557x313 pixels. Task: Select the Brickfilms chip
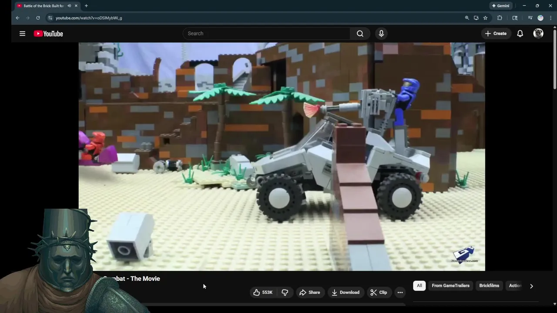click(x=489, y=286)
